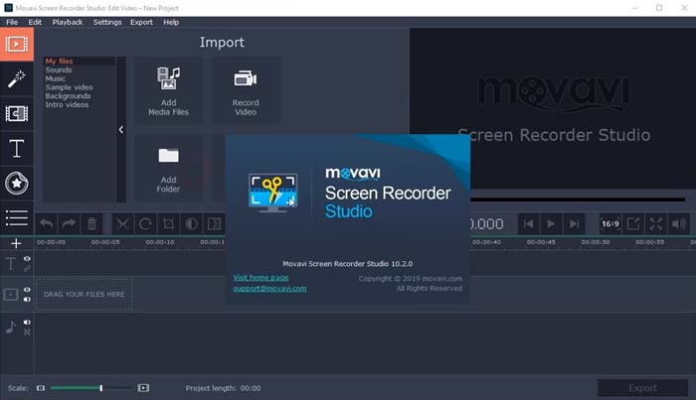Viewport: 696px width, 400px height.
Task: Detach the preview into separate window
Action: (x=633, y=223)
